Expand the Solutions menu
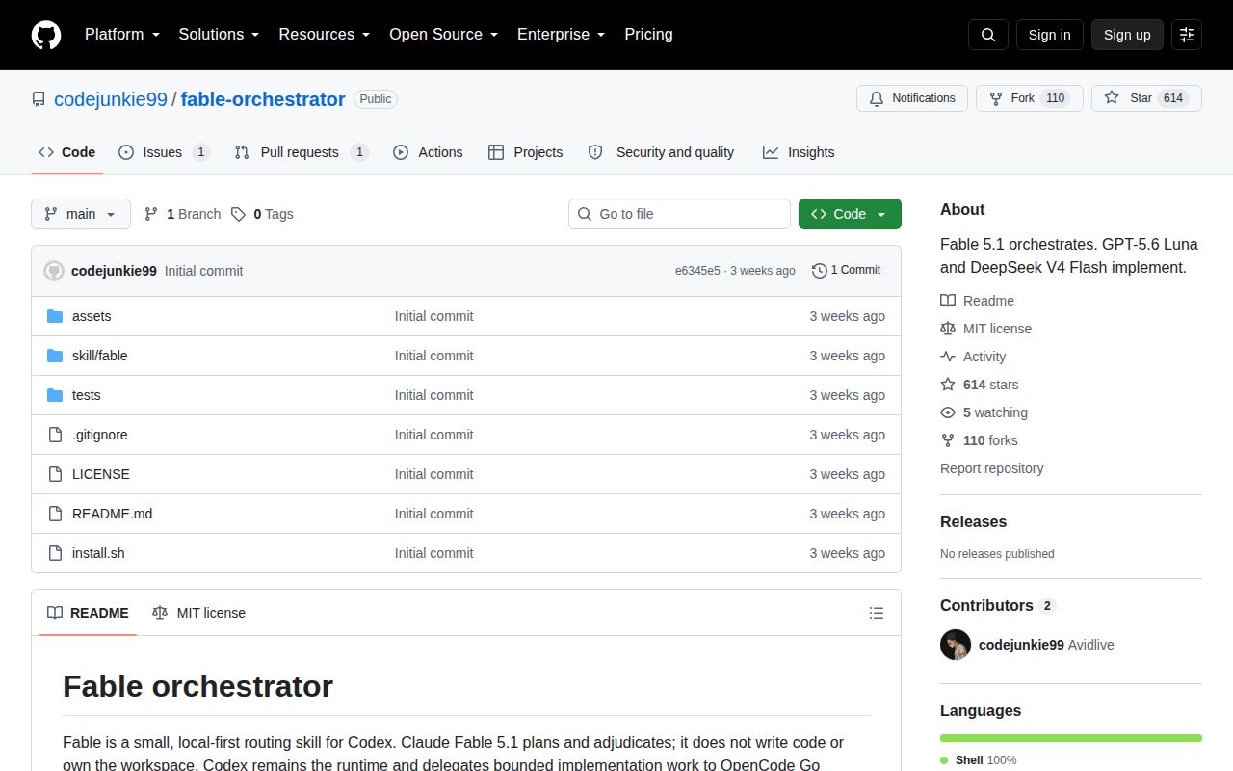 point(220,35)
